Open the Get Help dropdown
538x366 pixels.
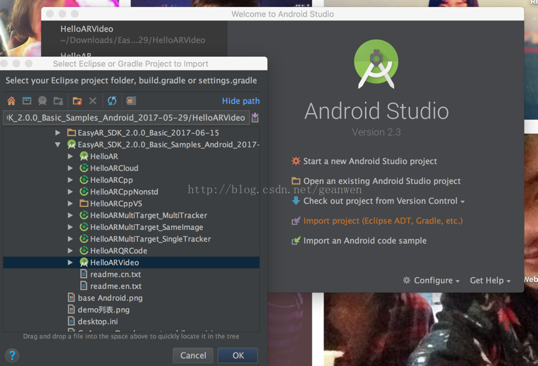[x=490, y=280]
